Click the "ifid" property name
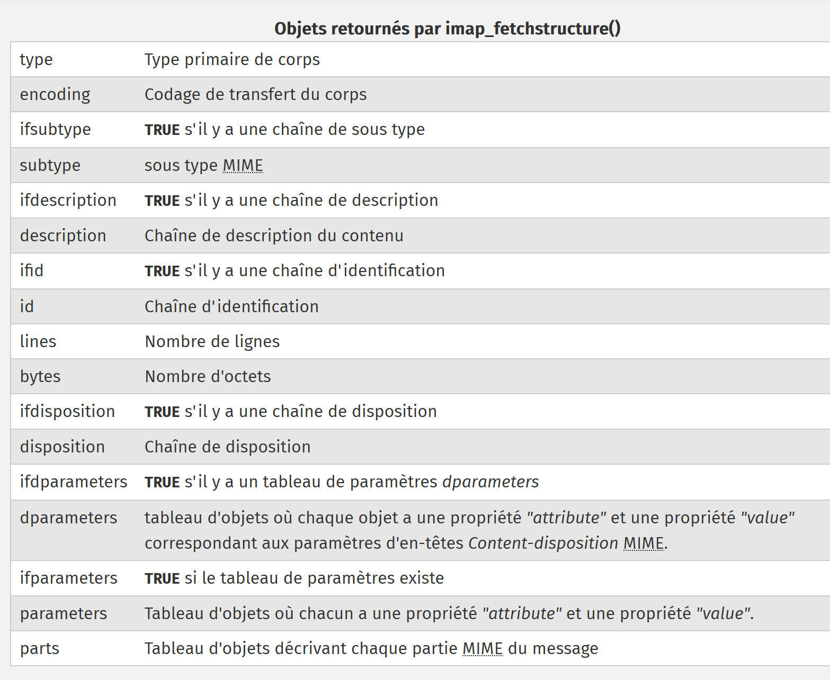The width and height of the screenshot is (830, 680). (x=32, y=271)
